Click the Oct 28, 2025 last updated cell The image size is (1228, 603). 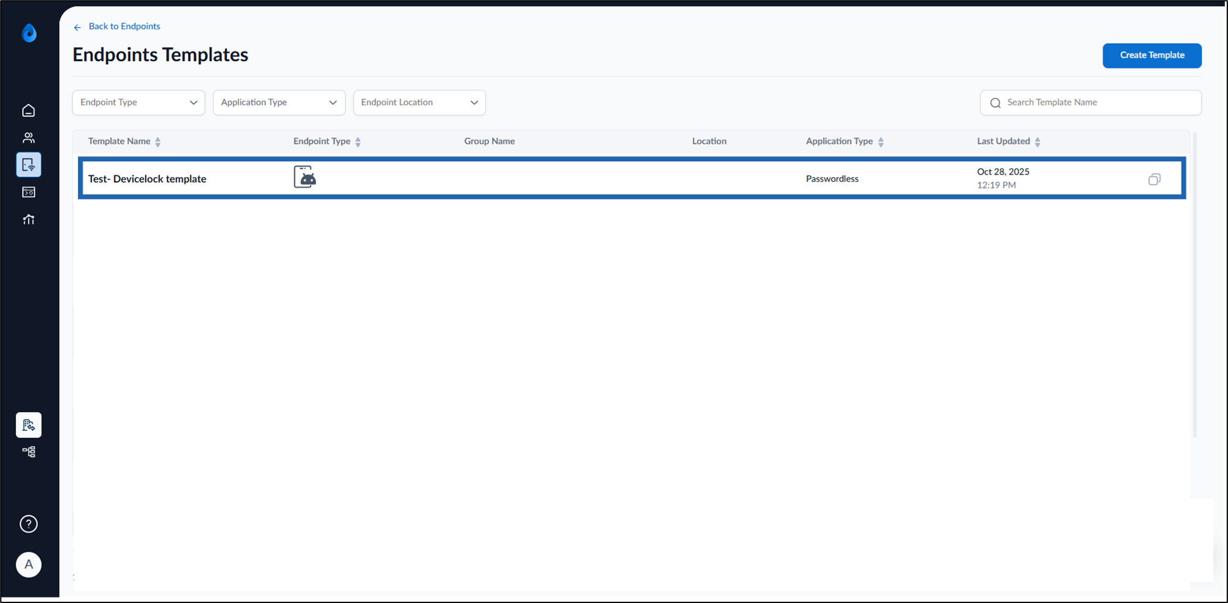1003,178
